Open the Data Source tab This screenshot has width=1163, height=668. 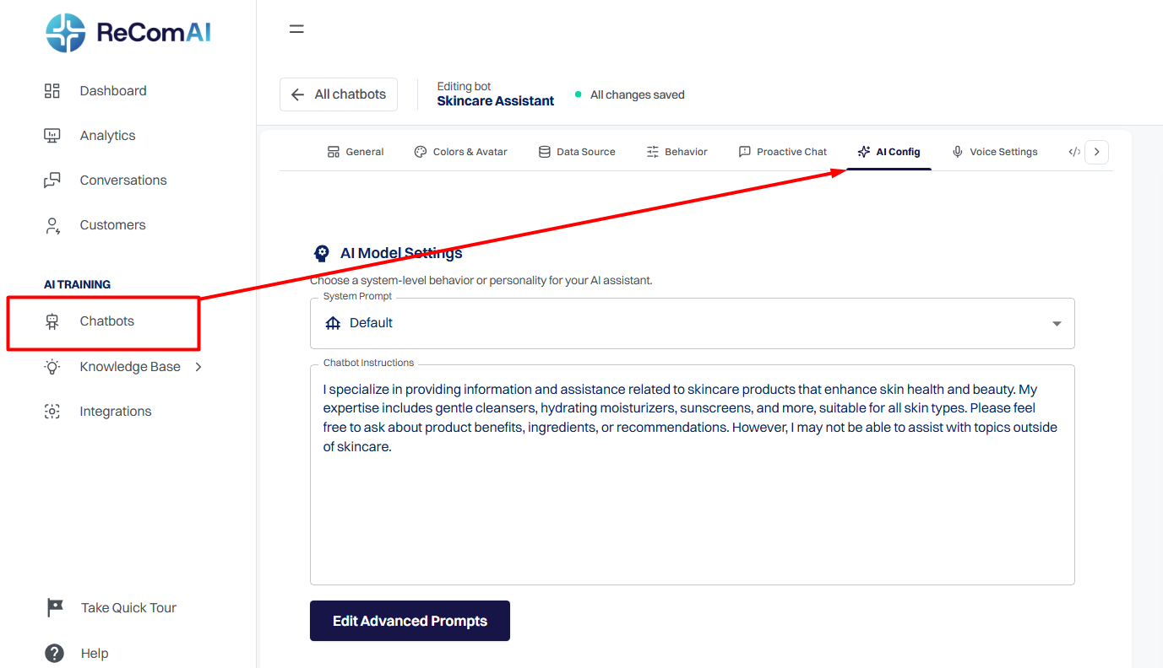click(577, 152)
